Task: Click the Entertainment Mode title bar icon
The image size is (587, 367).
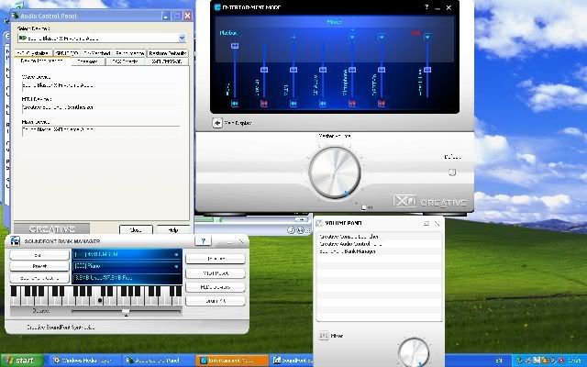Action: click(217, 7)
